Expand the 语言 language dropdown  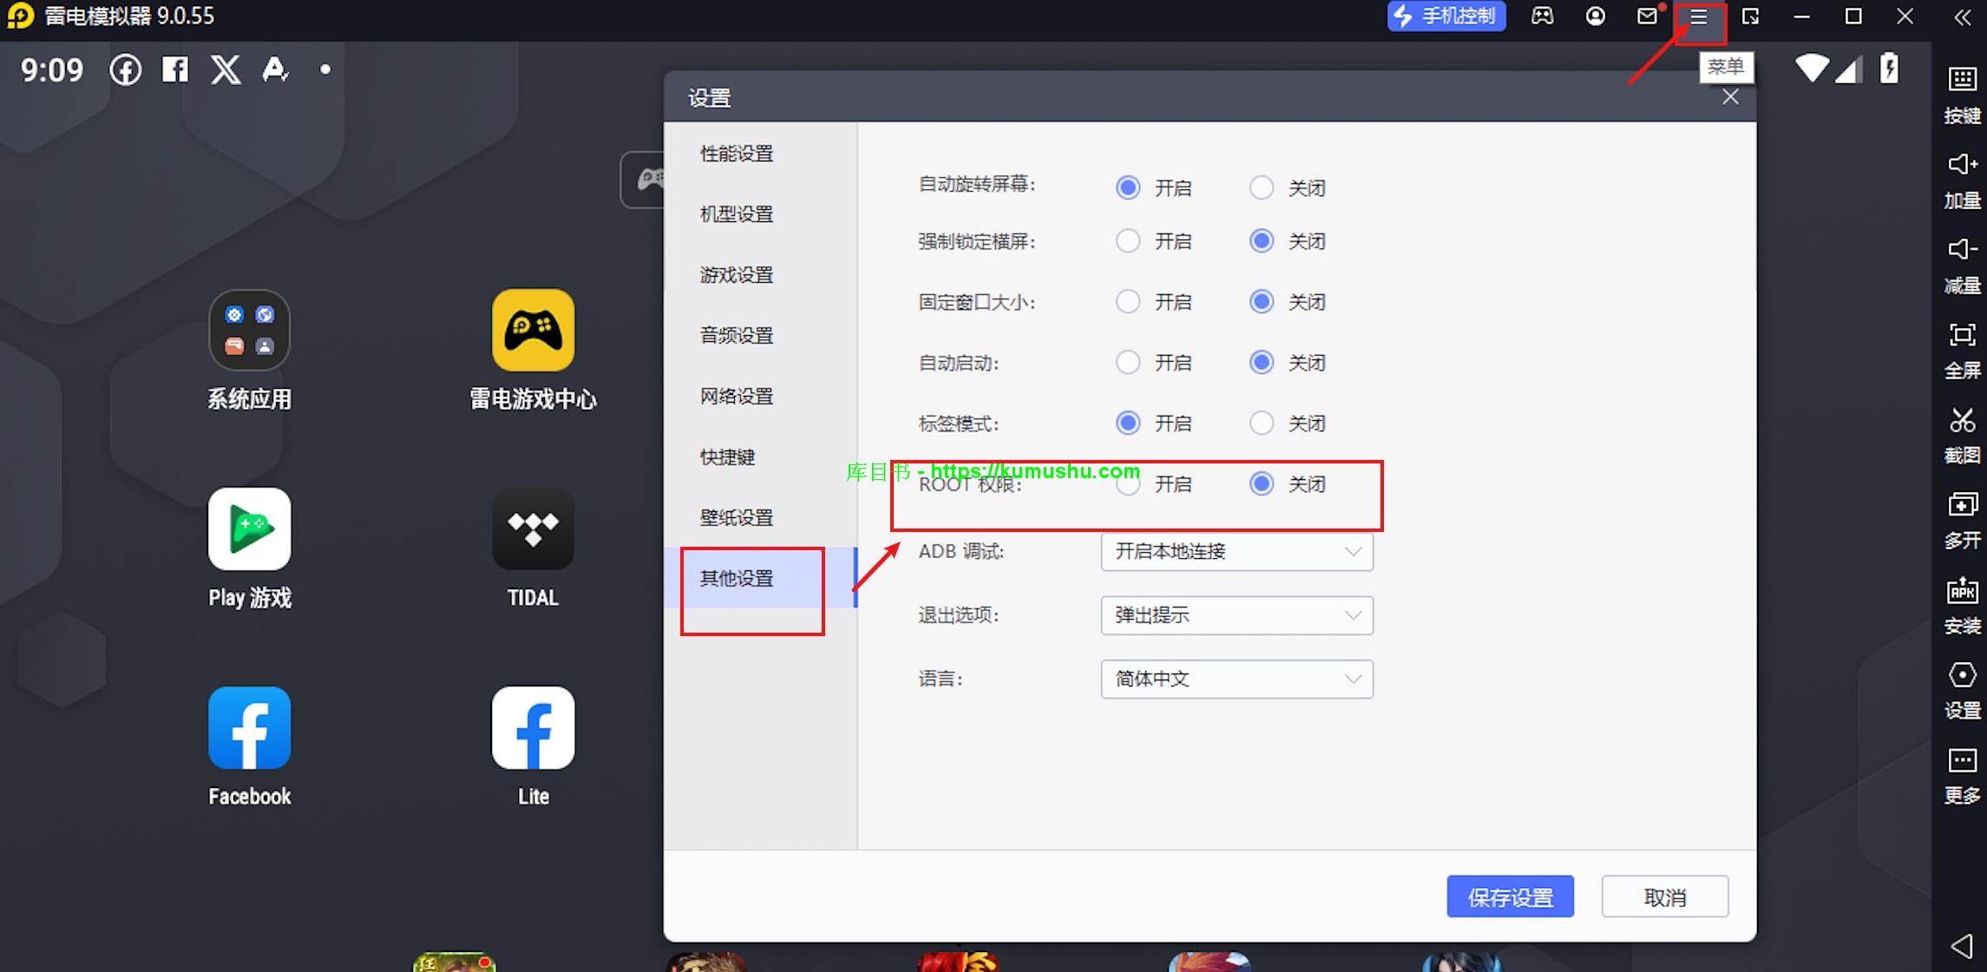click(1236, 679)
